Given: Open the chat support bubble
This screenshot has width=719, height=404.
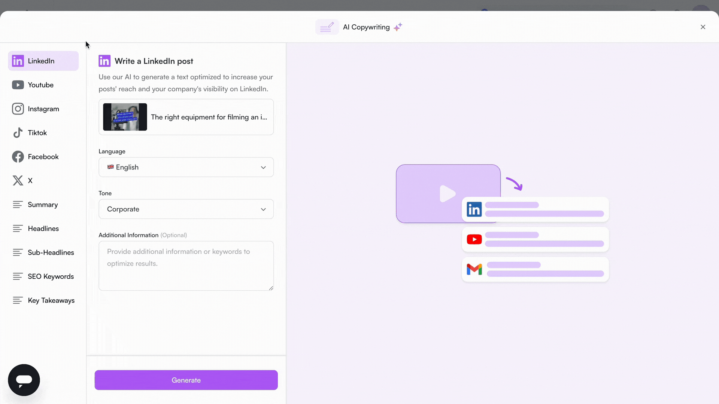Looking at the screenshot, I should point(24,380).
